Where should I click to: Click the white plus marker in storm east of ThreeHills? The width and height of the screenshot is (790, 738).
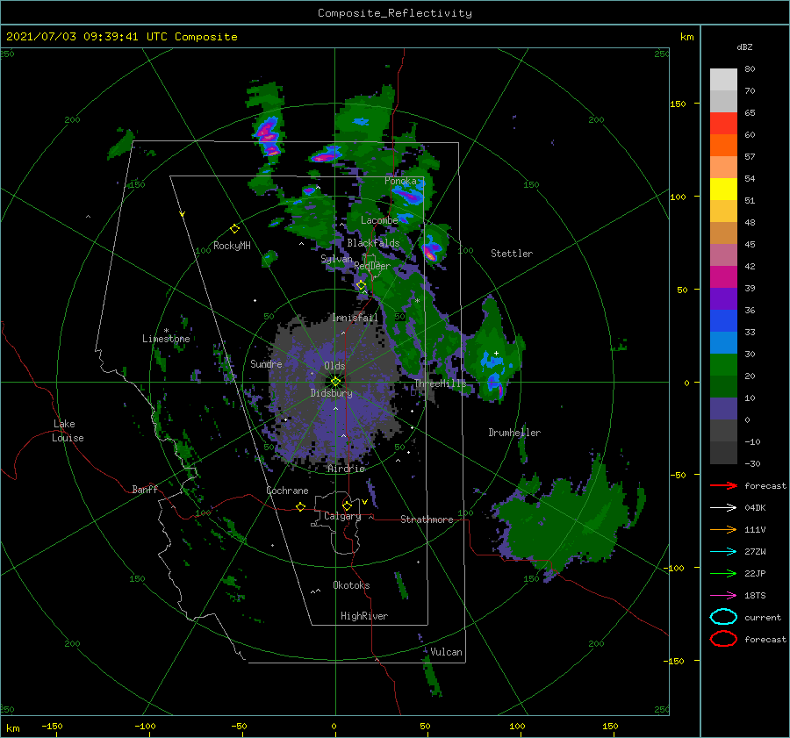click(x=496, y=353)
